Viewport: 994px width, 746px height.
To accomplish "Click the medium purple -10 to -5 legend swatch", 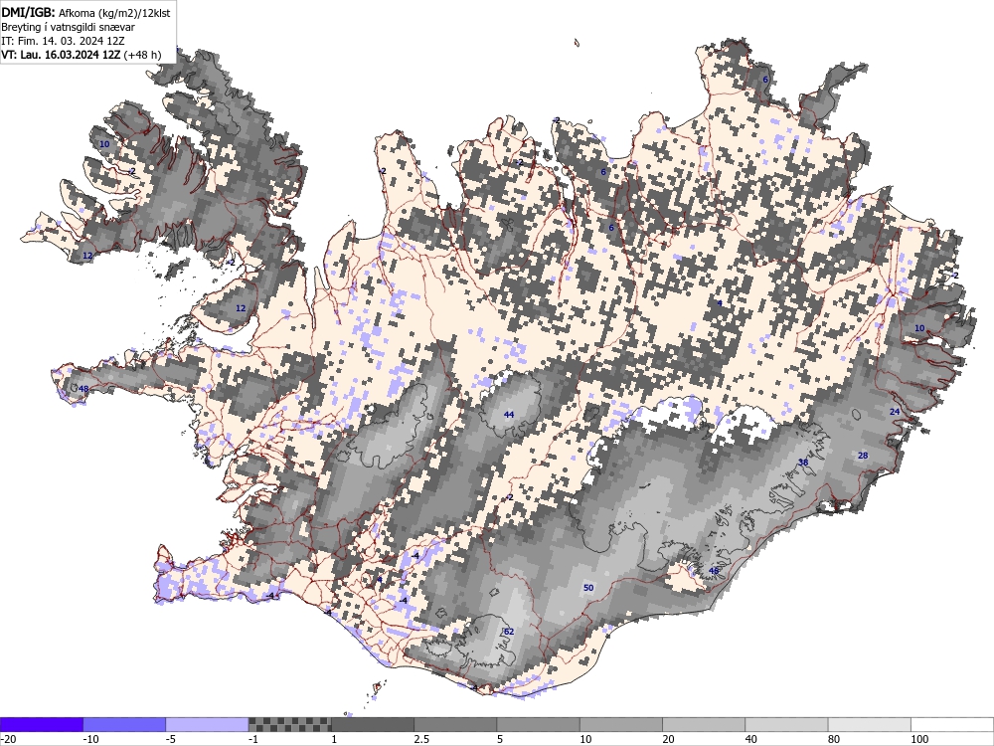I will (124, 724).
